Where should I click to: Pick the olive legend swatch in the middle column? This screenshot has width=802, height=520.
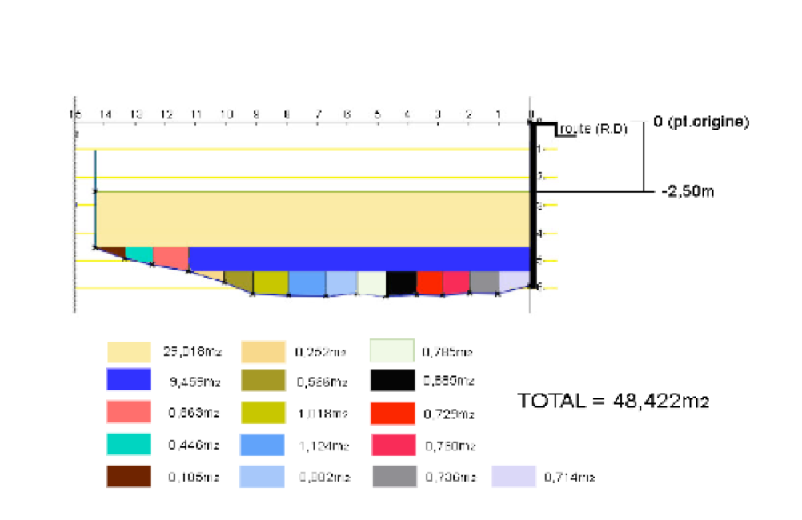tap(263, 380)
